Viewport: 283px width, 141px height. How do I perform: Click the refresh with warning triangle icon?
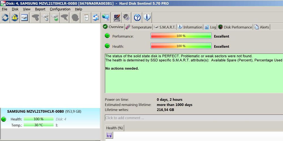tap(15, 18)
